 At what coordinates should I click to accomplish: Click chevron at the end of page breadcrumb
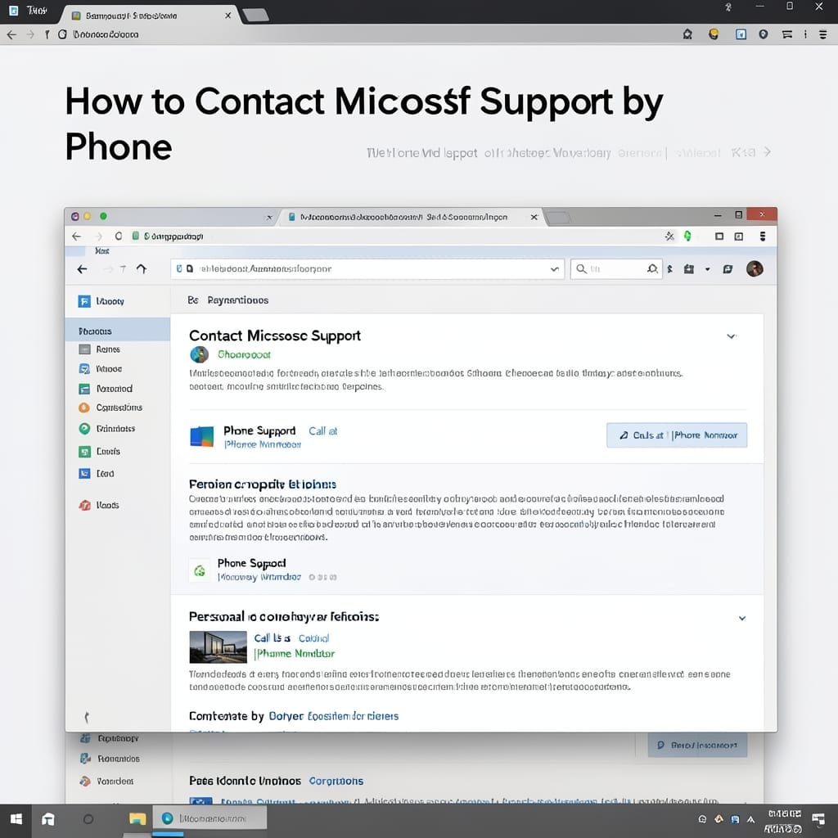pyautogui.click(x=768, y=152)
